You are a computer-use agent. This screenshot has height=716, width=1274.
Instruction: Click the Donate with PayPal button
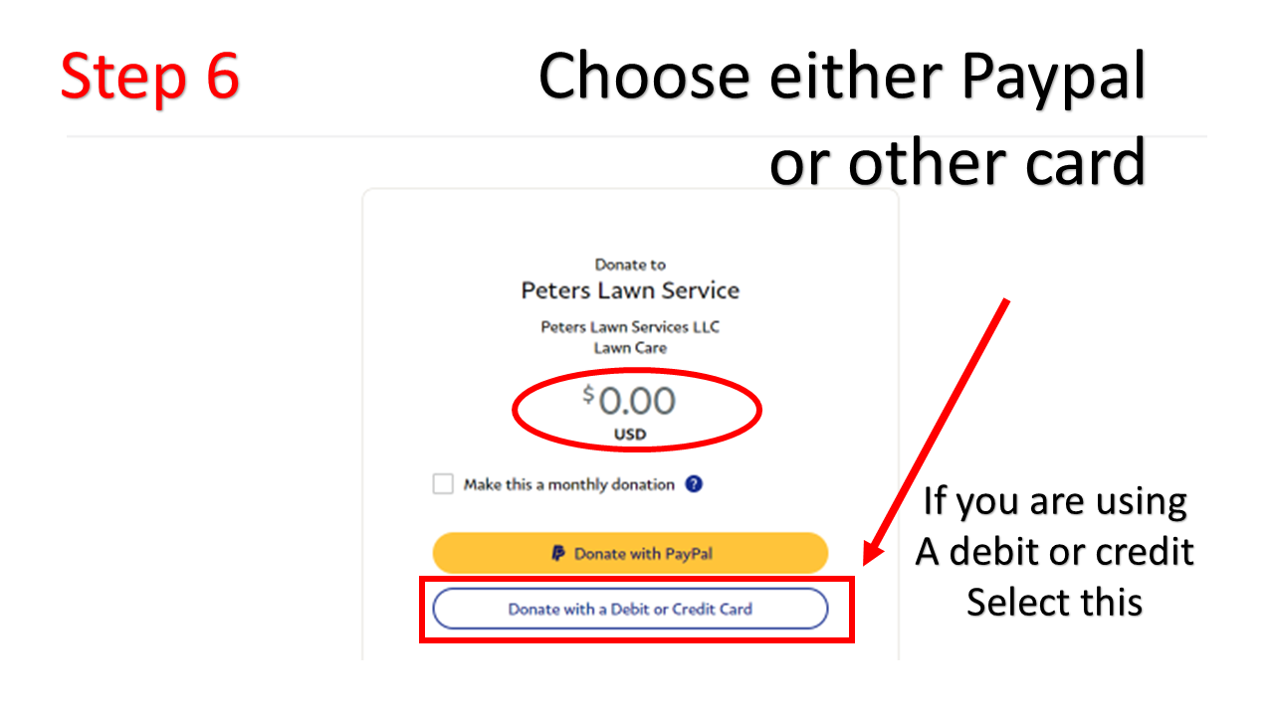(630, 553)
